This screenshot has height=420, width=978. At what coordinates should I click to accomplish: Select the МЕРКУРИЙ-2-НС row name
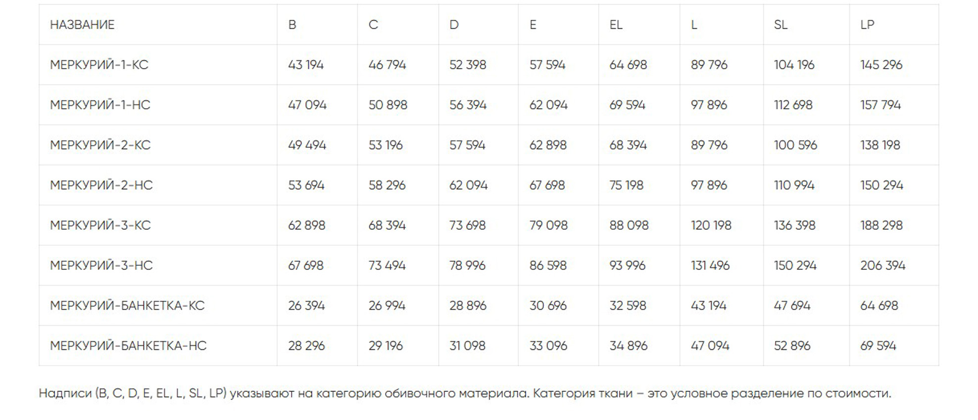click(x=101, y=185)
